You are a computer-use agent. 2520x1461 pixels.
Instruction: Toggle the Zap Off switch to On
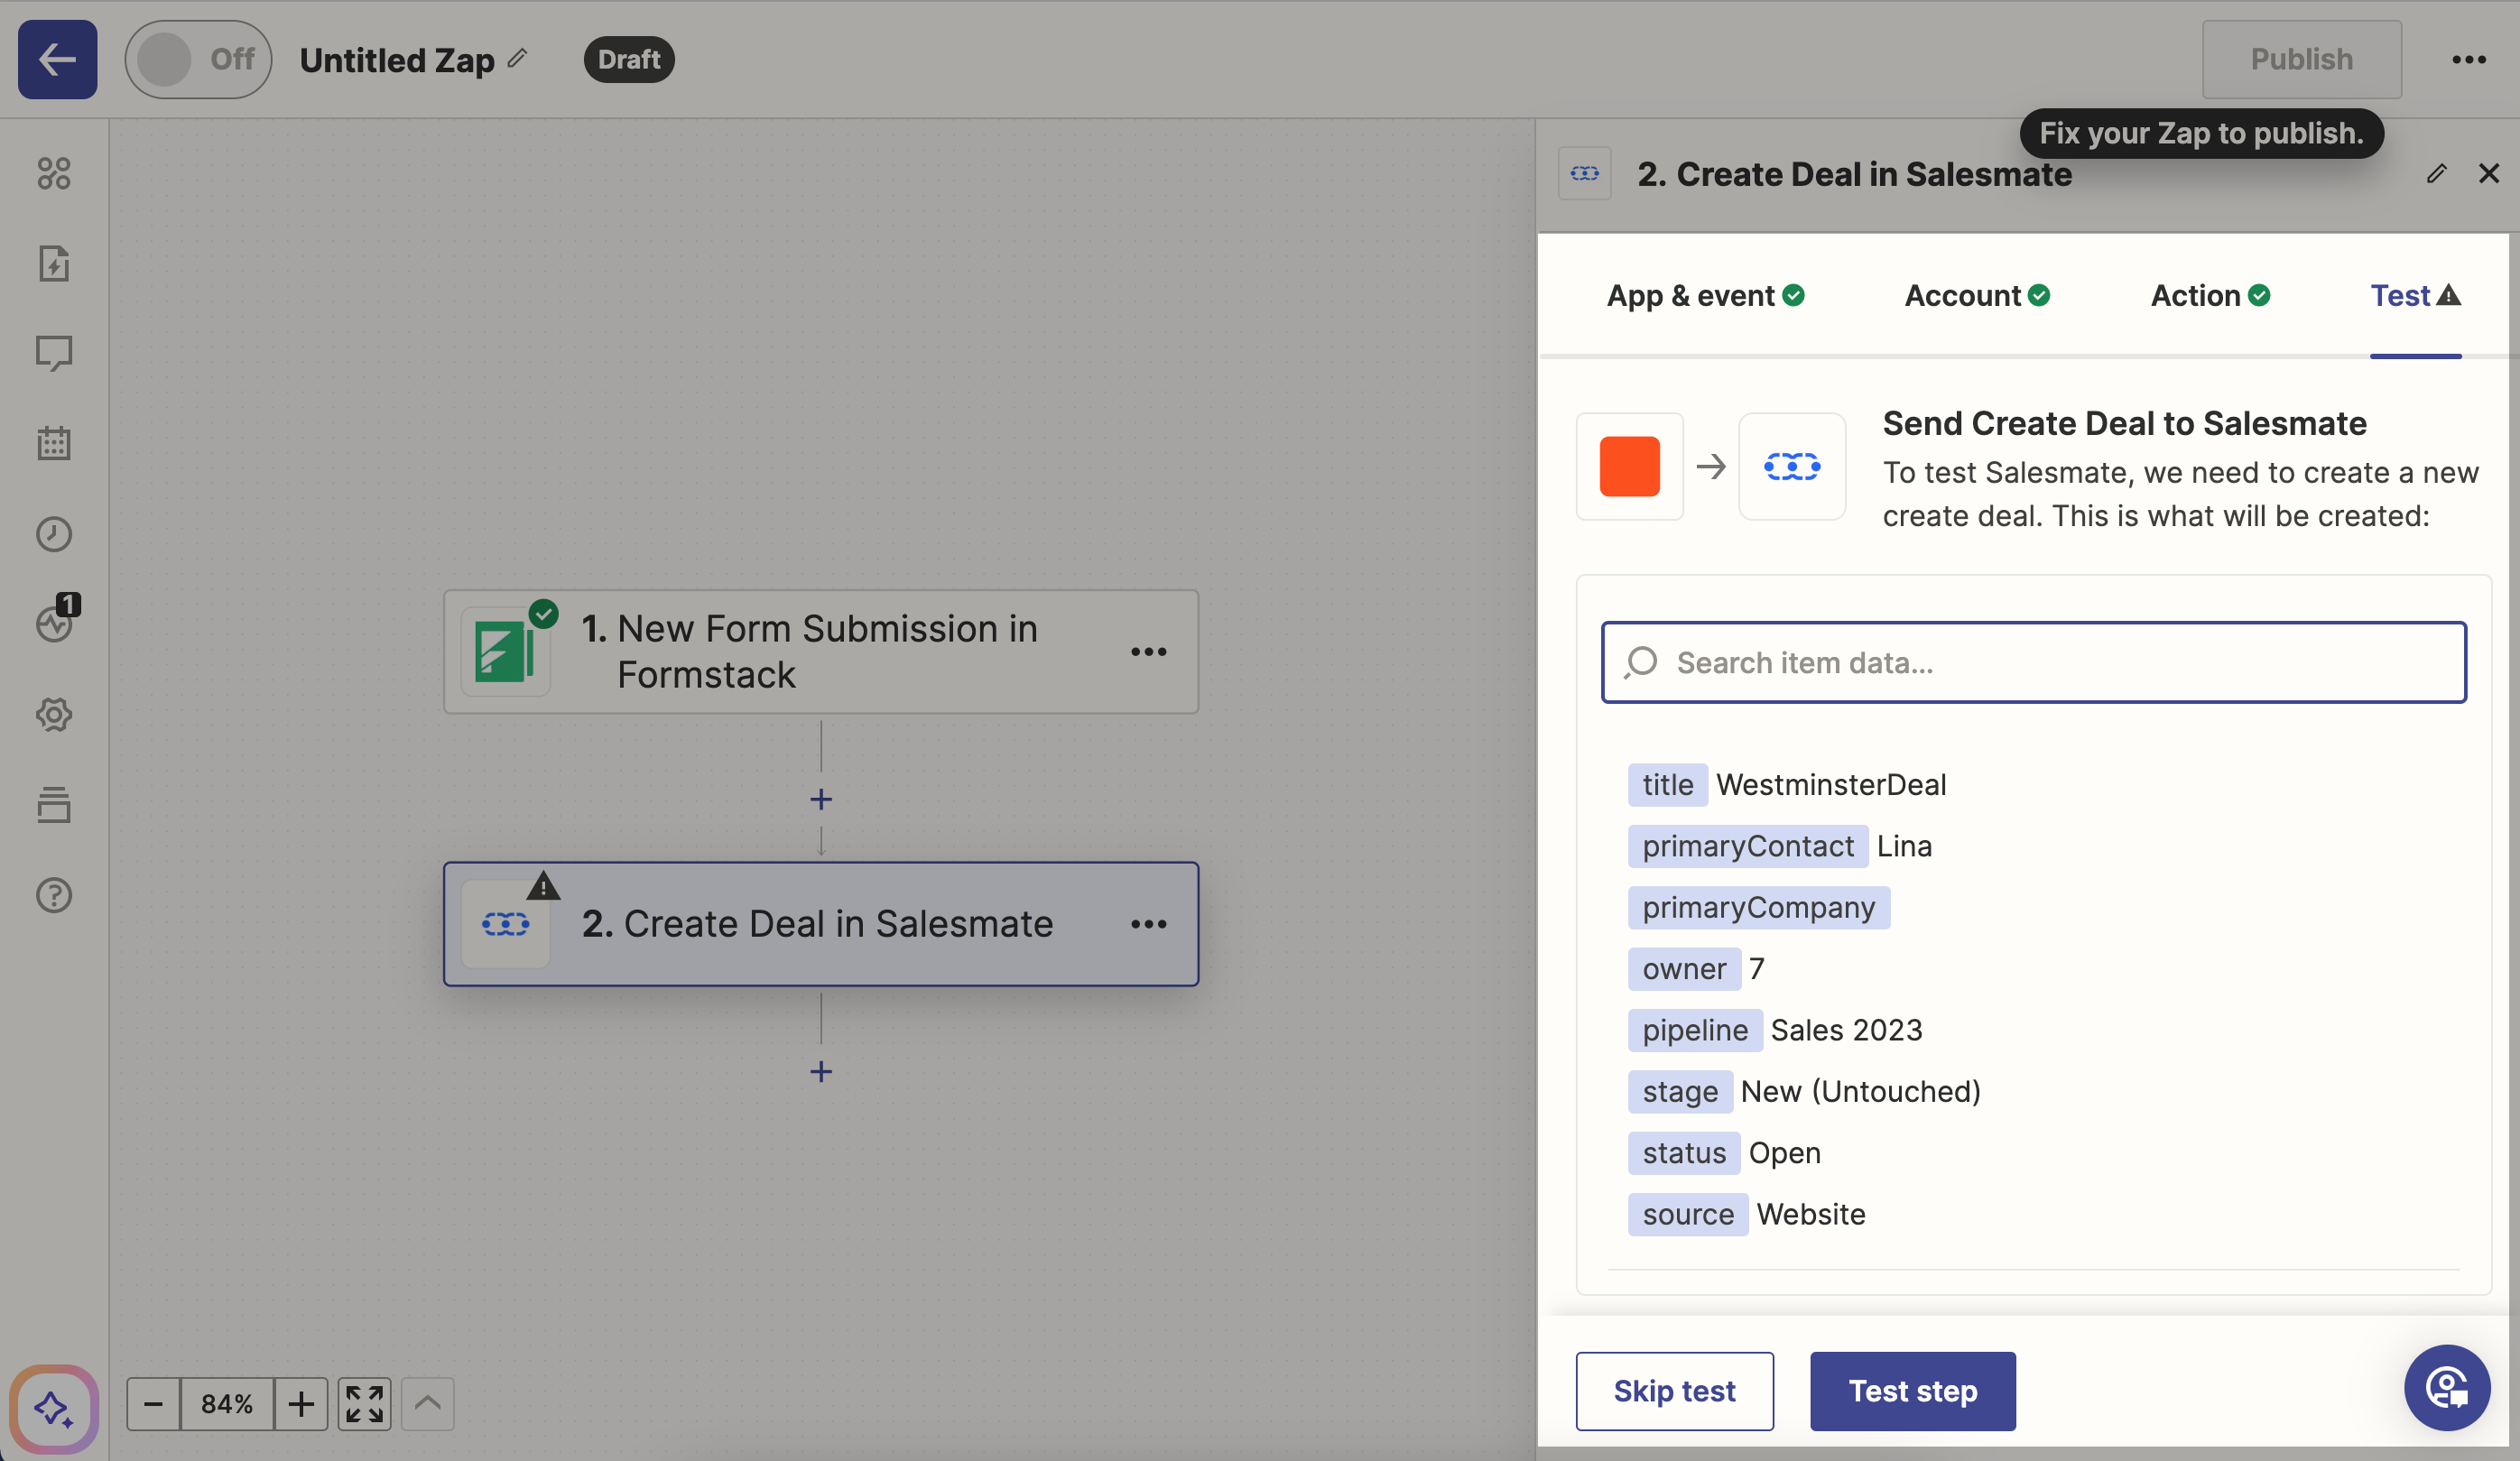click(x=197, y=59)
